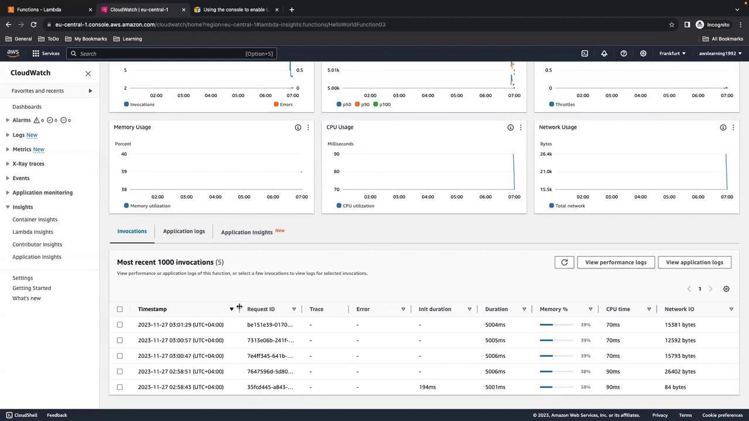
Task: Select the 02:58:51 invocation checkbox
Action: 120,371
